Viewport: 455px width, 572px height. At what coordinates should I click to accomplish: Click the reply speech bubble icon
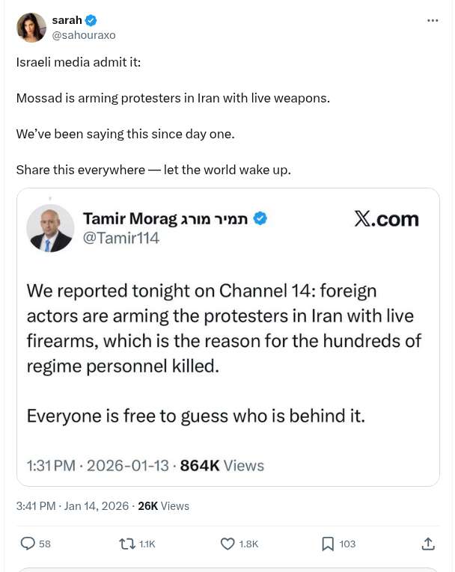click(28, 544)
